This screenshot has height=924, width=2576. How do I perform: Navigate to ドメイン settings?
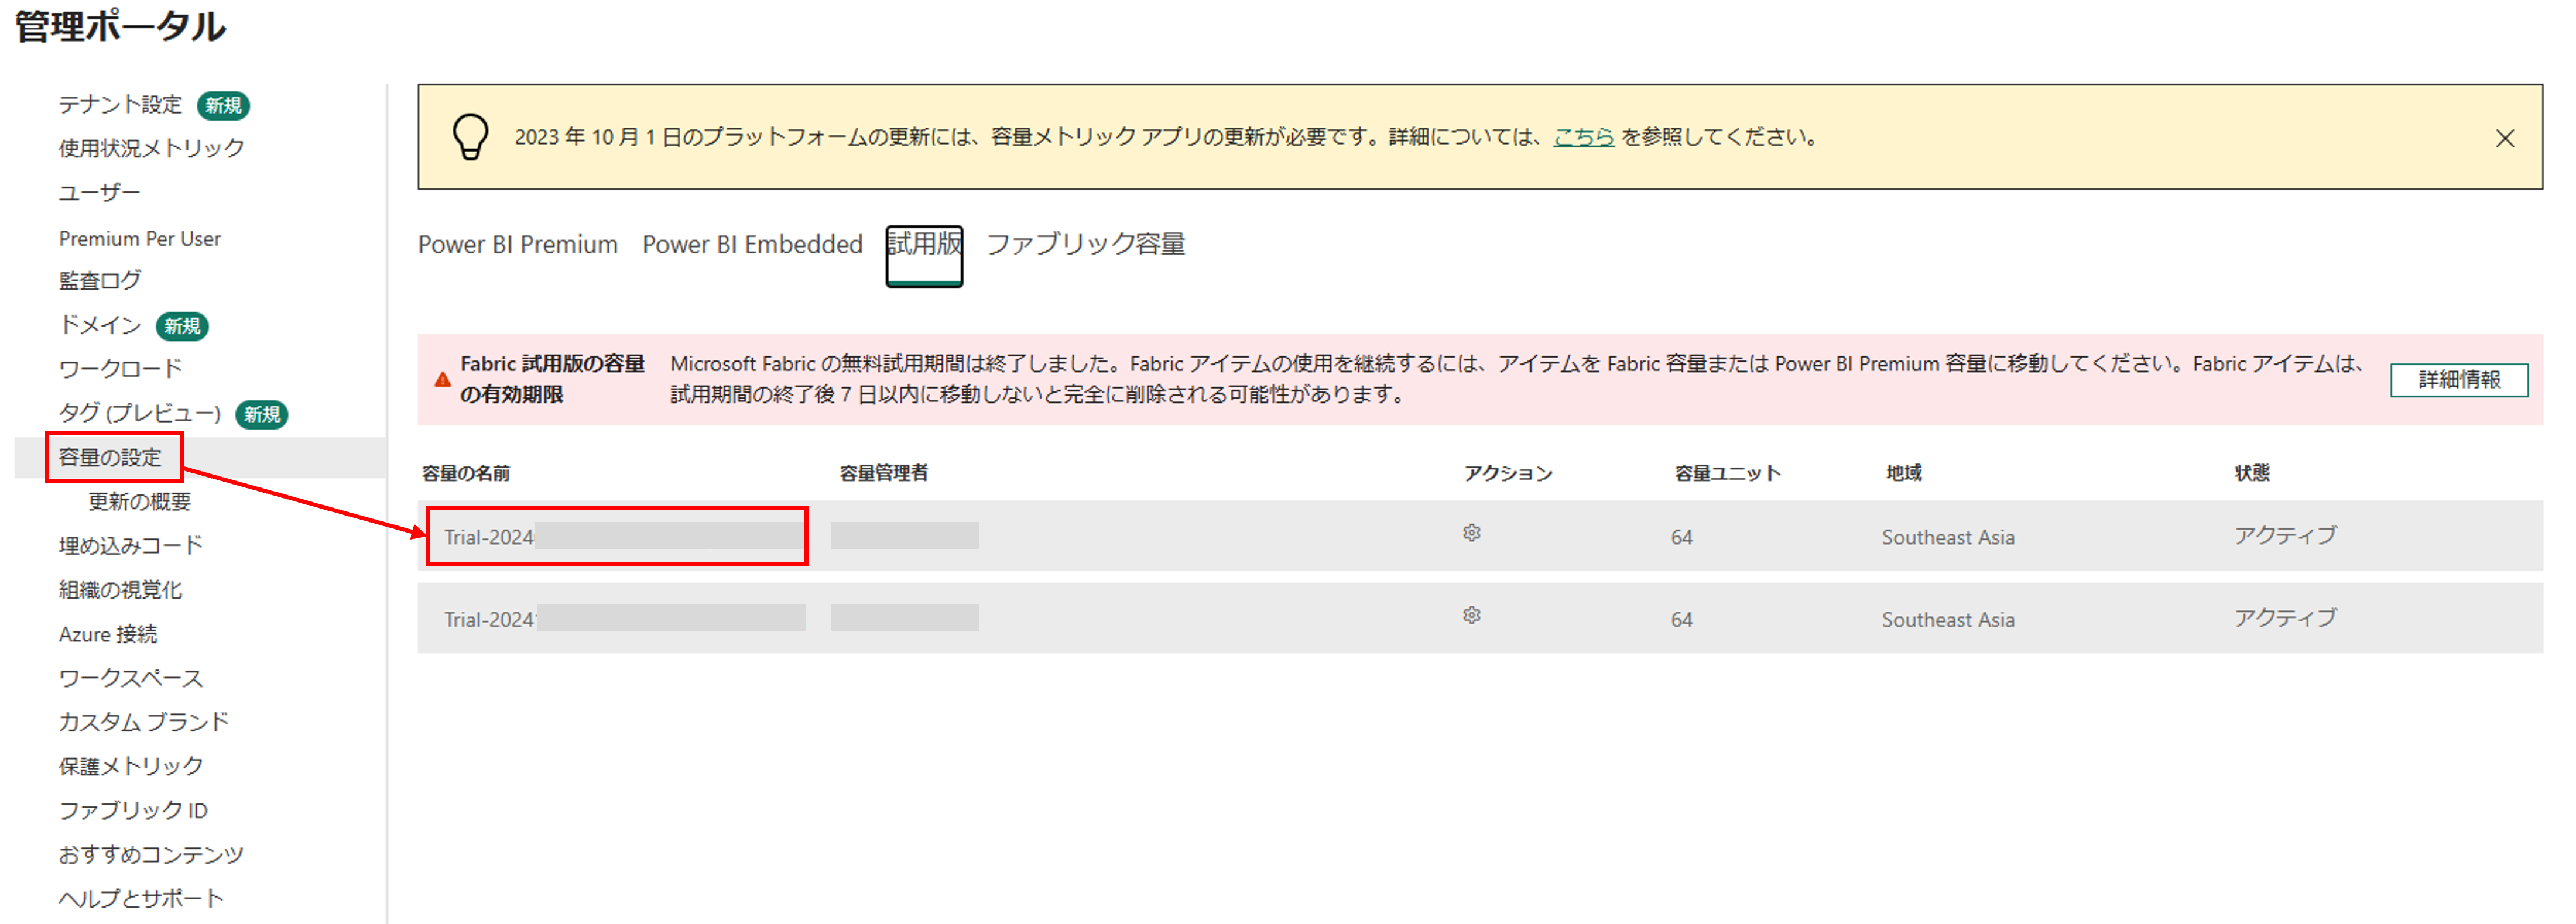(97, 325)
